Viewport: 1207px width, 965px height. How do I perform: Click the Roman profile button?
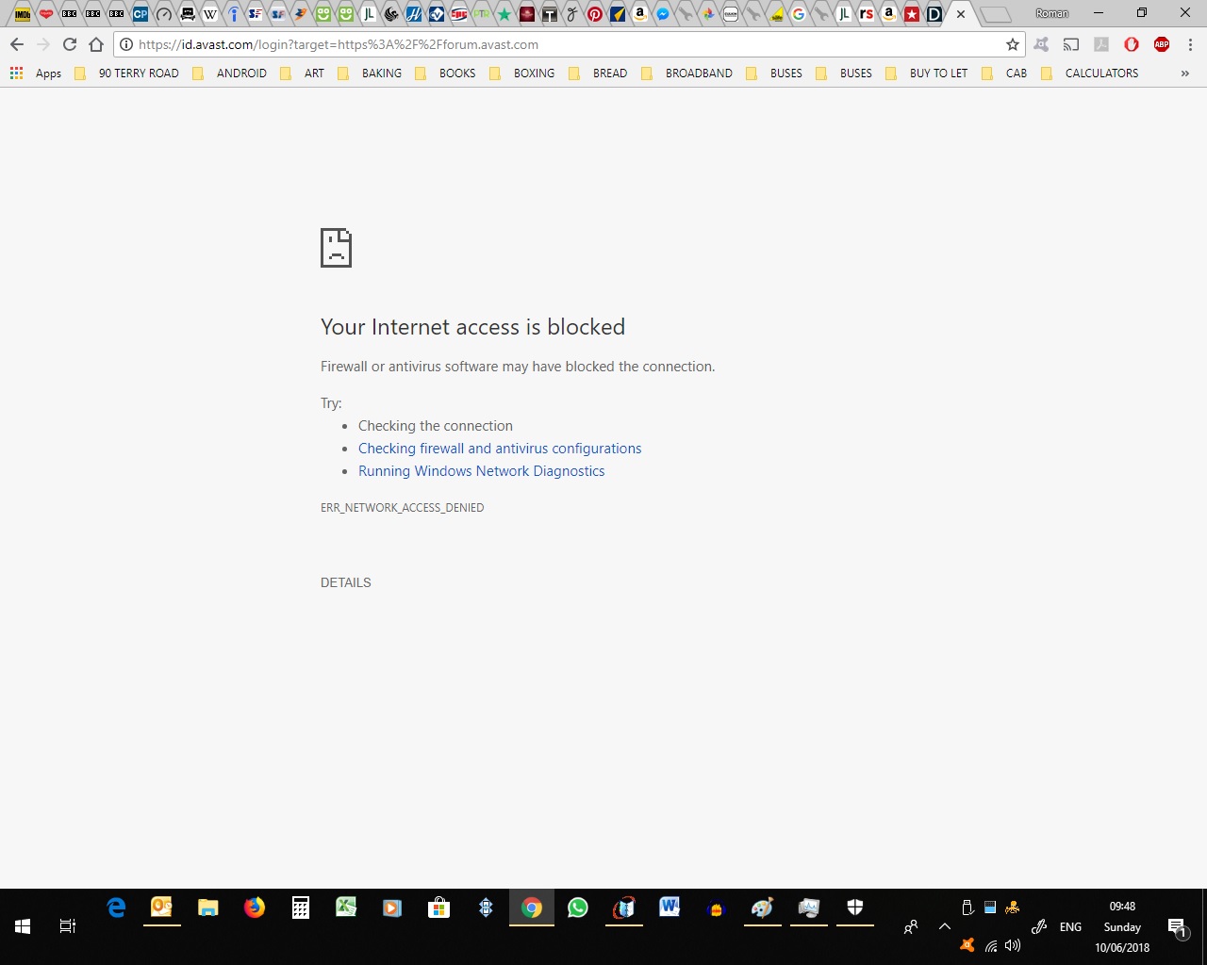(x=1052, y=13)
